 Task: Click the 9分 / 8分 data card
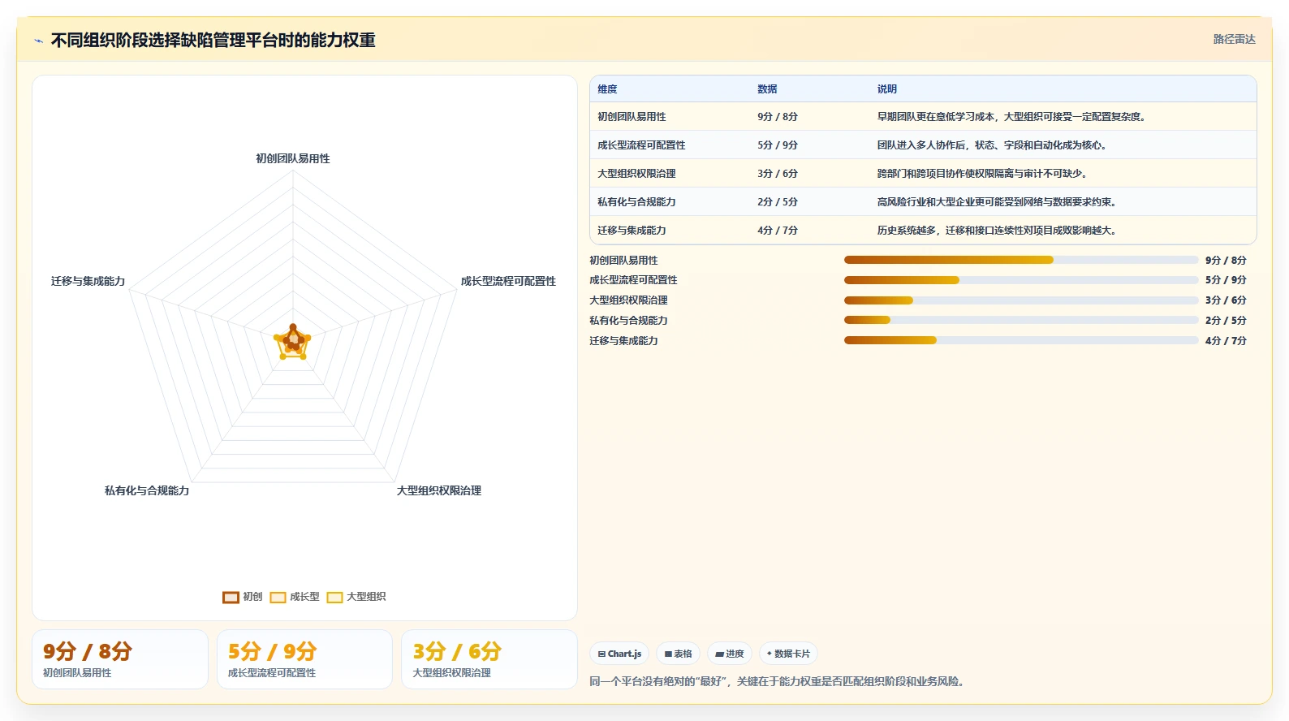120,659
